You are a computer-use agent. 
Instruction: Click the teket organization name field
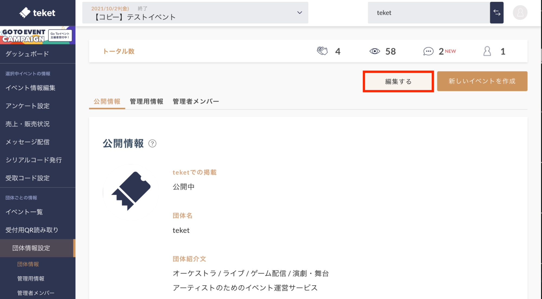tap(429, 13)
